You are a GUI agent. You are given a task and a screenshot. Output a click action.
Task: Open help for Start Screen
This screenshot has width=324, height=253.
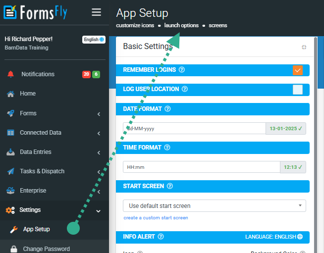[x=170, y=186]
